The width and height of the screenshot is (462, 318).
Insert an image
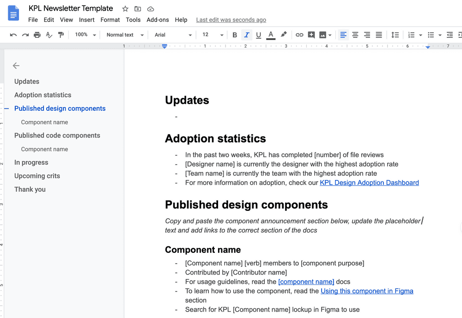pyautogui.click(x=323, y=35)
